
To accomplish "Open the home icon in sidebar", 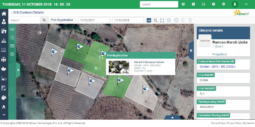I will point(4,14).
